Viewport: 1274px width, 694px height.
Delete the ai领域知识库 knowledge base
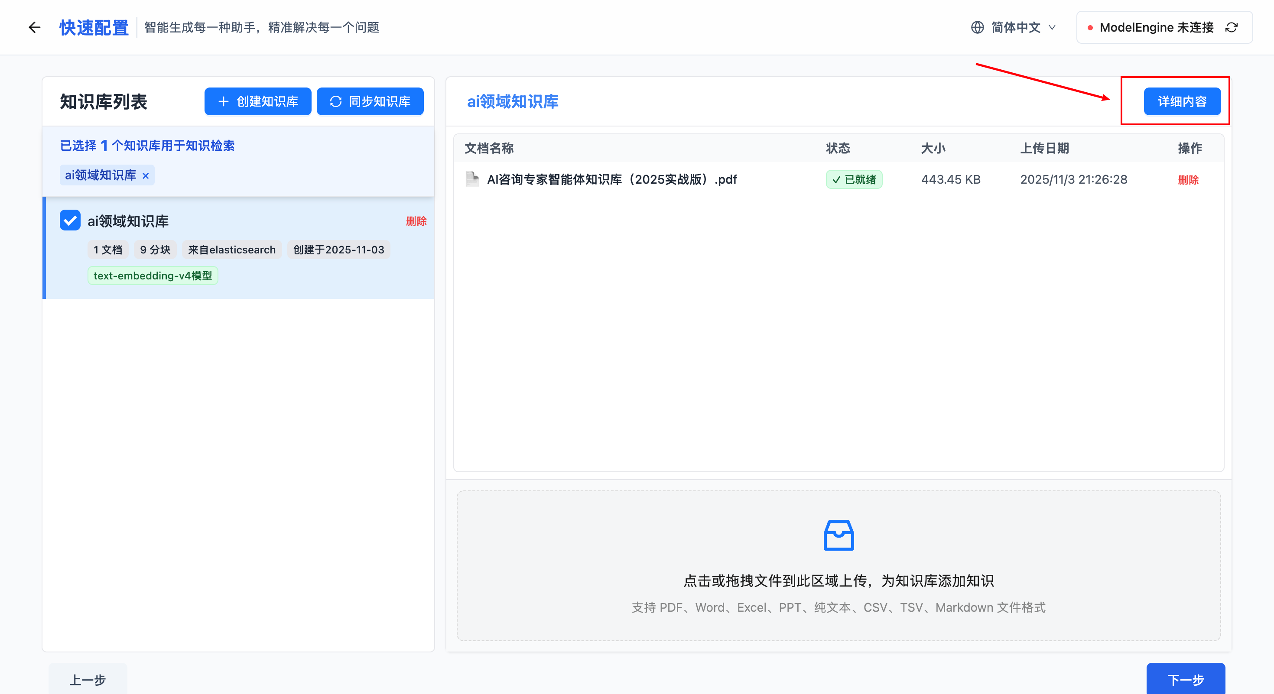click(416, 221)
